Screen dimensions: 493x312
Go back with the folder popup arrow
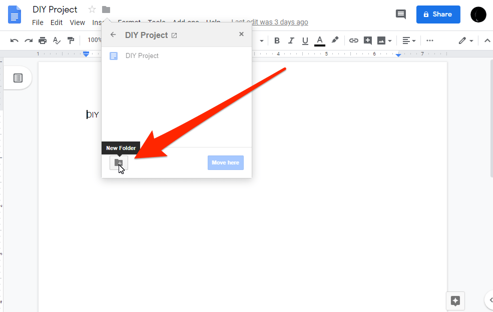pos(113,34)
